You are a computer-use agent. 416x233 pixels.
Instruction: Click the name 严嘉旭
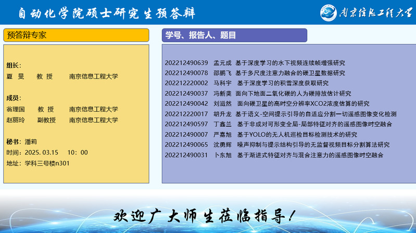tap(222, 134)
